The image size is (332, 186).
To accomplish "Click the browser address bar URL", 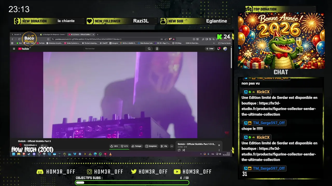I will (88, 39).
